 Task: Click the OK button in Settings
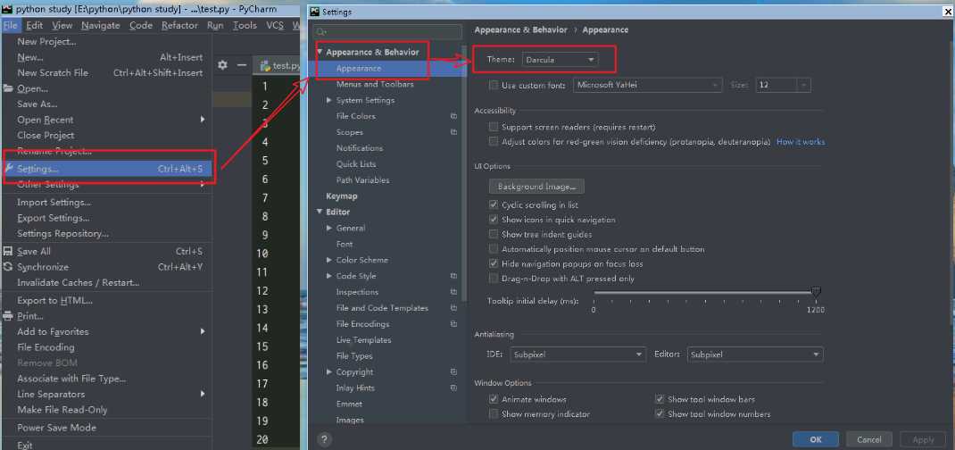[816, 439]
